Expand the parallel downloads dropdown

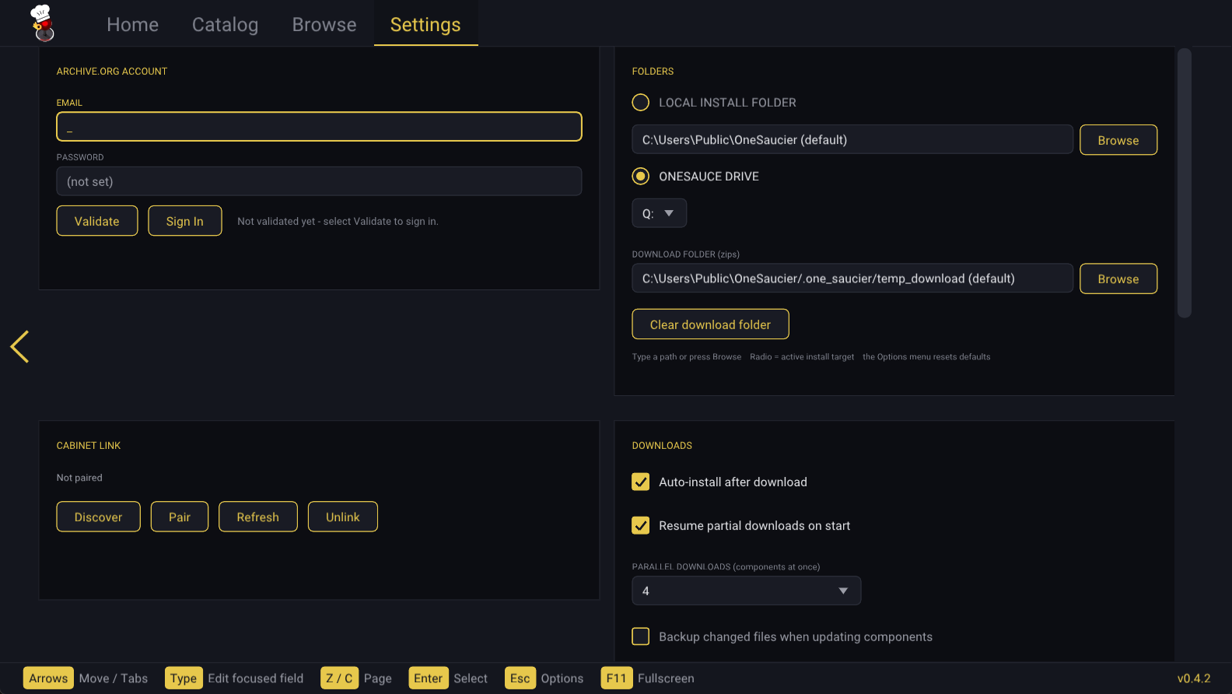(x=746, y=591)
